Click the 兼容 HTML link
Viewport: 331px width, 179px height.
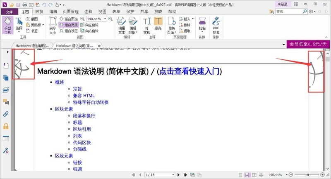click(x=84, y=96)
